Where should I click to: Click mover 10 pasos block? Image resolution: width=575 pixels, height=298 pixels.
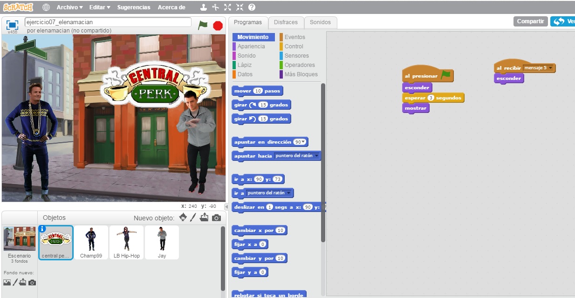pyautogui.click(x=257, y=91)
